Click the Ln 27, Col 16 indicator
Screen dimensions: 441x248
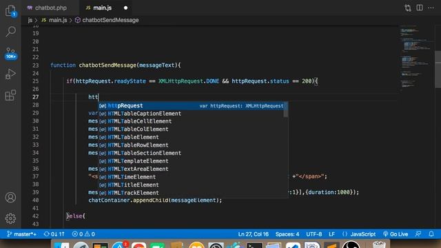tap(253, 234)
